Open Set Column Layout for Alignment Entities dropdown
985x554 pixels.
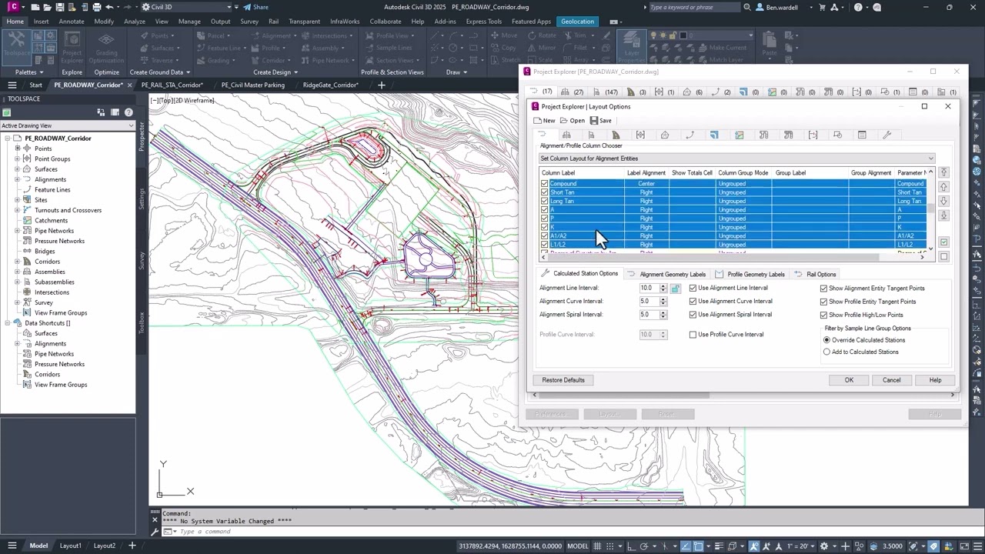pos(736,159)
